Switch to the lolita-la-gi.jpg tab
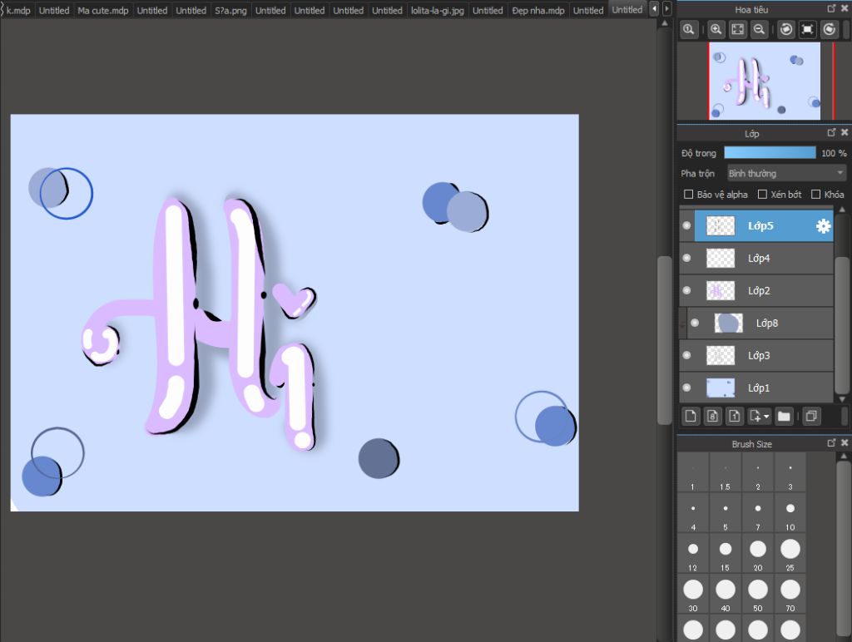 438,10
